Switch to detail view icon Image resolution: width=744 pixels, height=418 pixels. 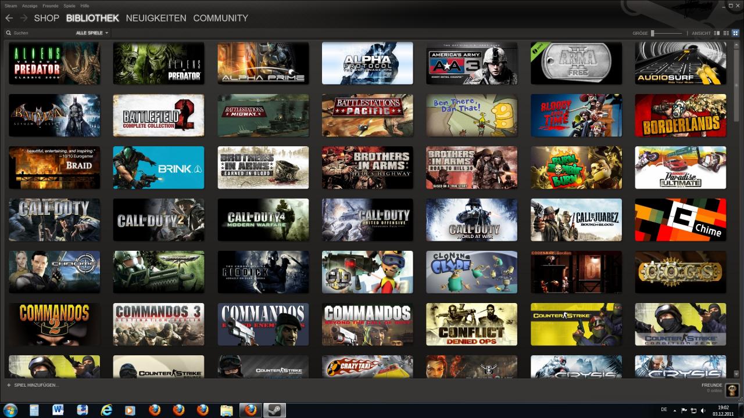pyautogui.click(x=717, y=33)
